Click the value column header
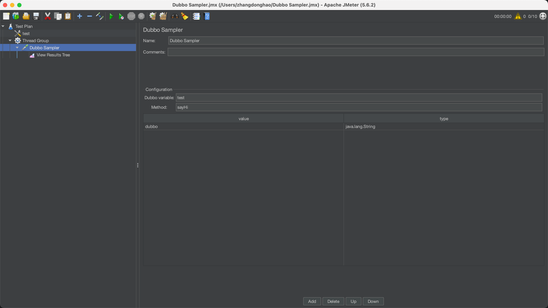This screenshot has width=548, height=308. click(x=244, y=119)
